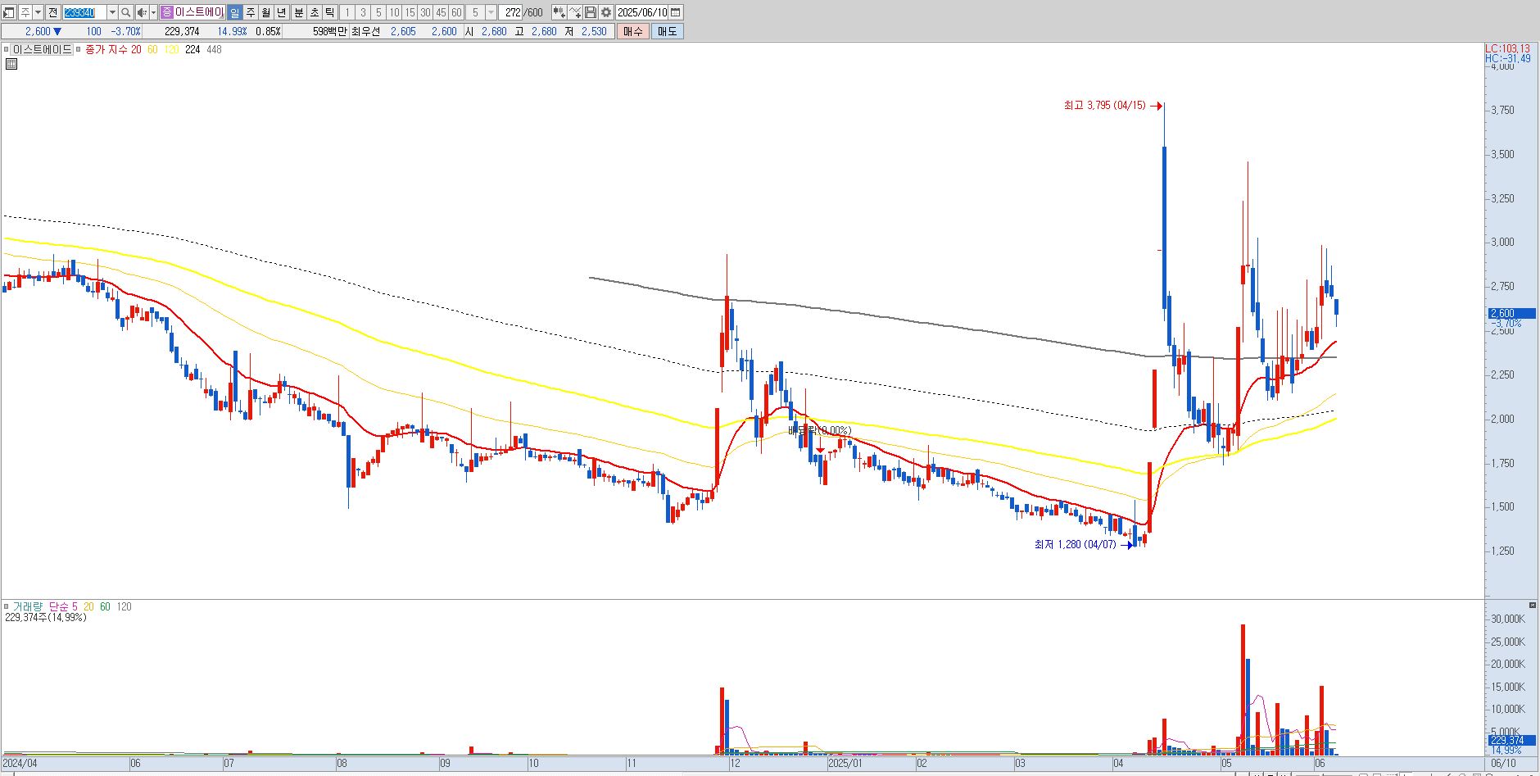Select the monthly (월) chart period
1540x776 pixels.
tap(266, 12)
